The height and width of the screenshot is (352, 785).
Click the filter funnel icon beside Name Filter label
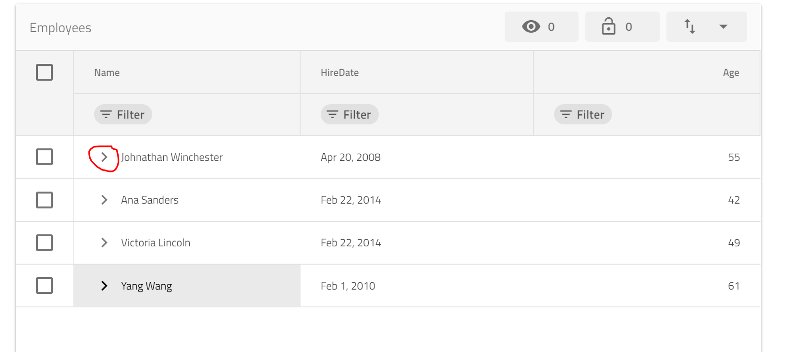(x=106, y=114)
